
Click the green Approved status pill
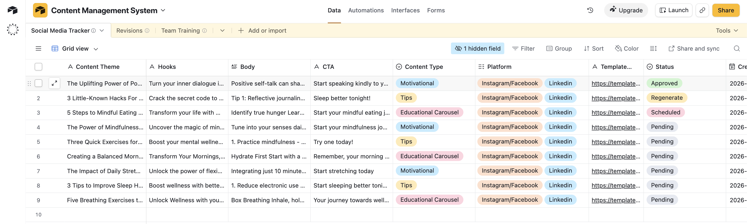(664, 83)
